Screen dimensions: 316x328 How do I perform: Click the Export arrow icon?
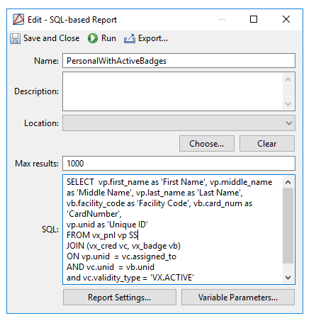130,38
